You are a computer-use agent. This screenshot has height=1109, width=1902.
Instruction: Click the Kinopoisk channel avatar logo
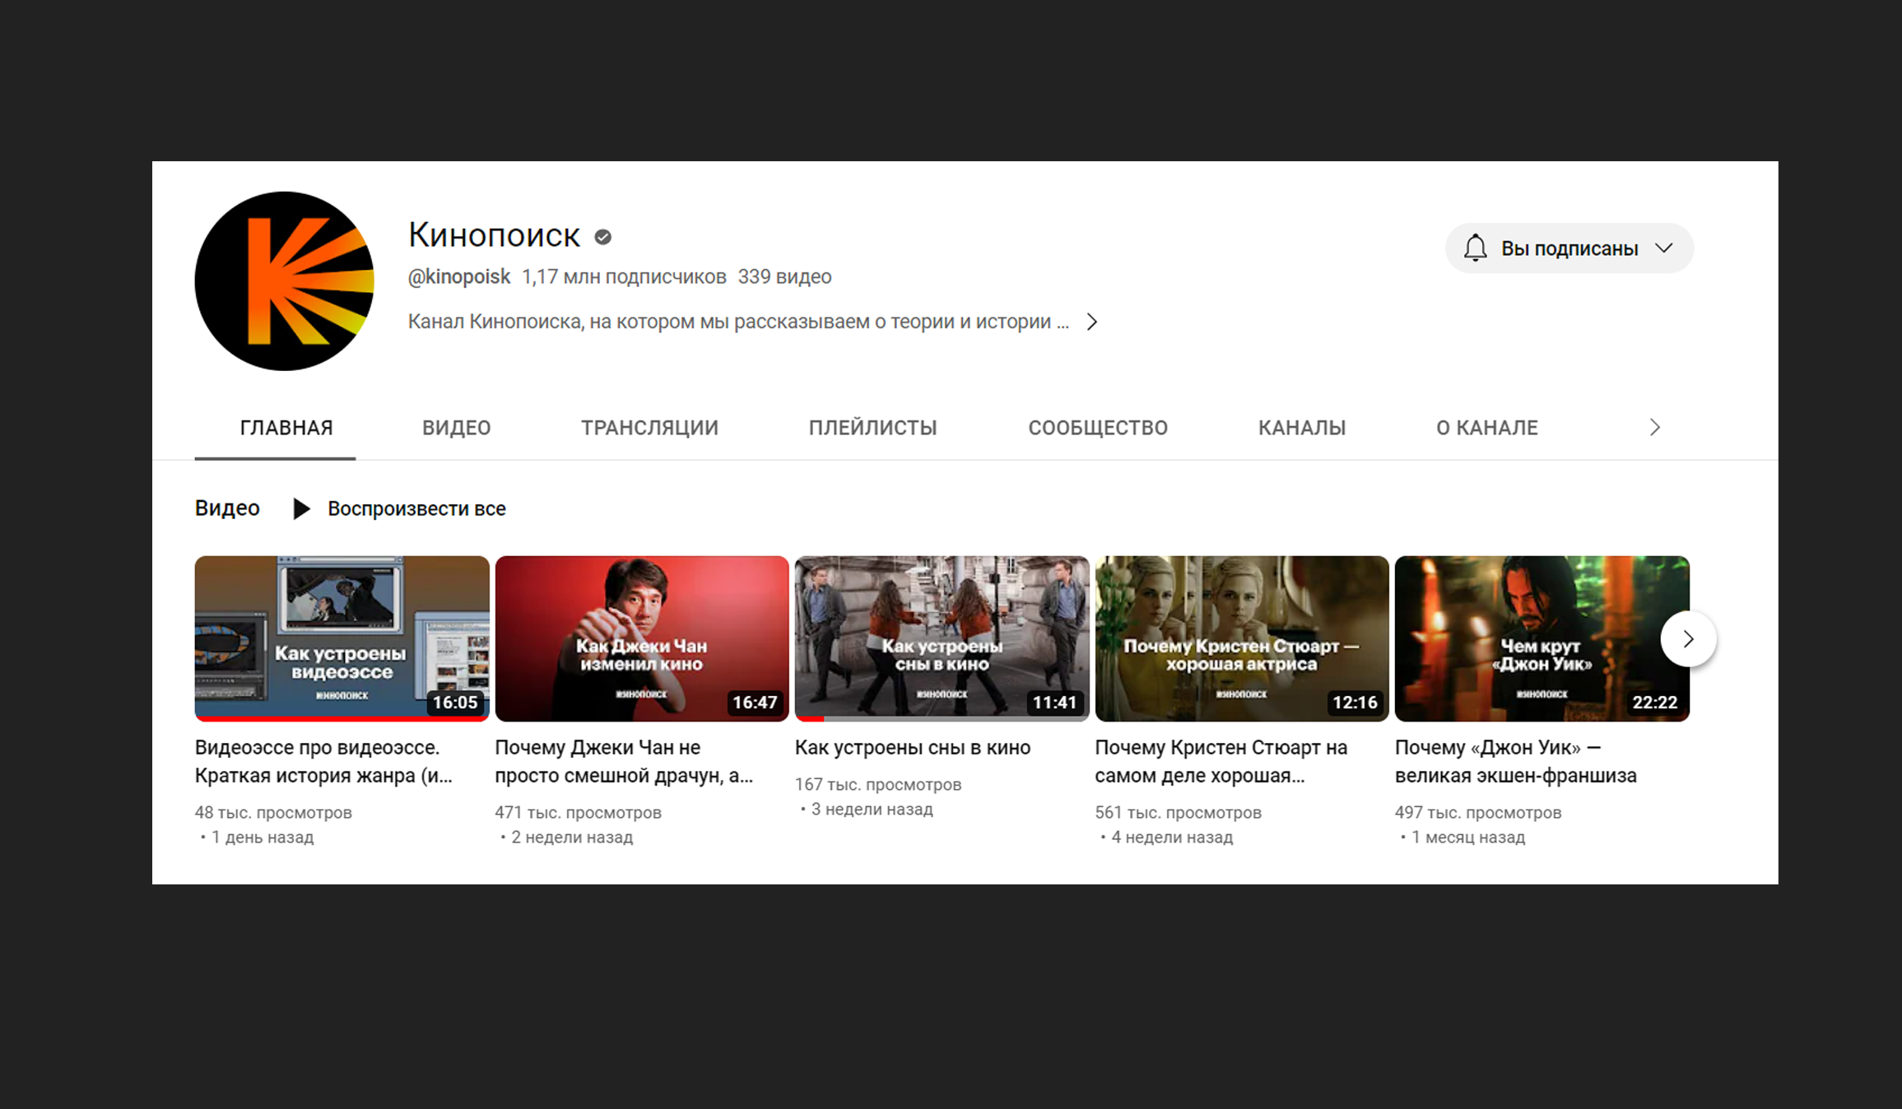click(284, 281)
